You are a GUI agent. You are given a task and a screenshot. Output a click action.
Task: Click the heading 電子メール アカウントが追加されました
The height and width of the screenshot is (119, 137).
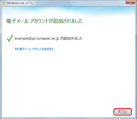click(x=44, y=21)
